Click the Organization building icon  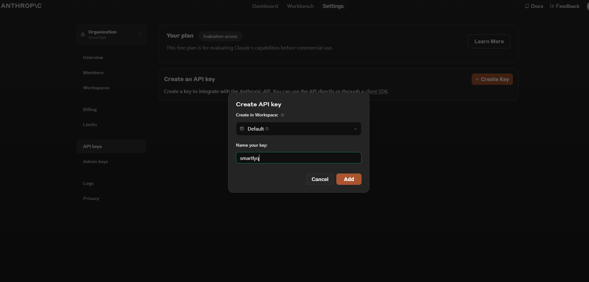click(83, 34)
